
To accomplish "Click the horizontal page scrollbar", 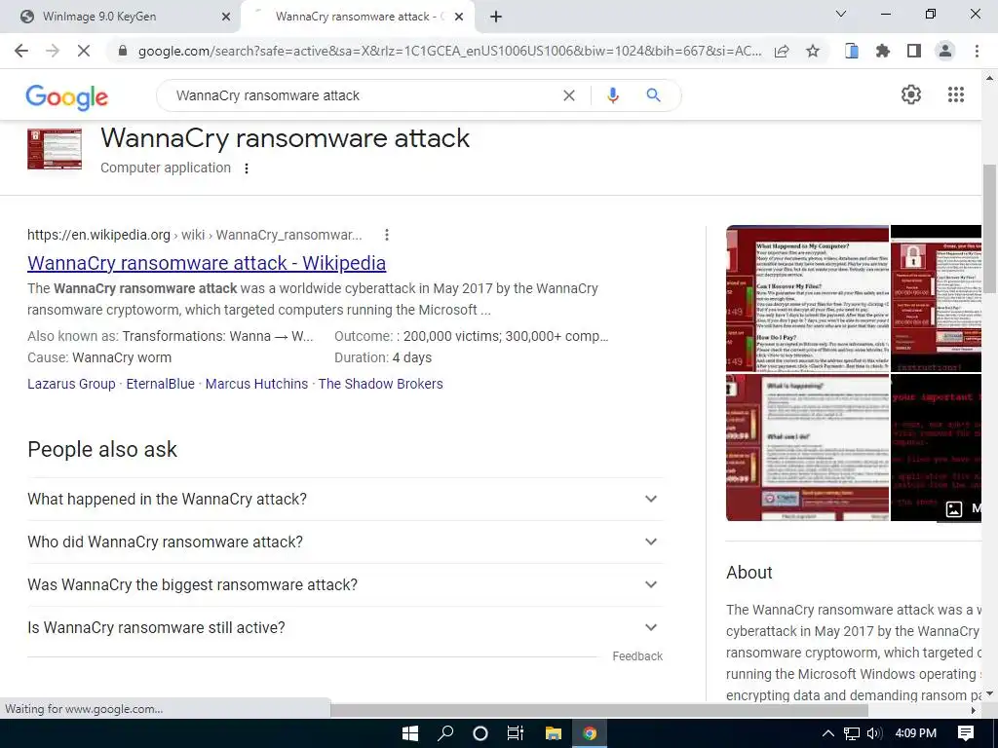I will [598, 710].
